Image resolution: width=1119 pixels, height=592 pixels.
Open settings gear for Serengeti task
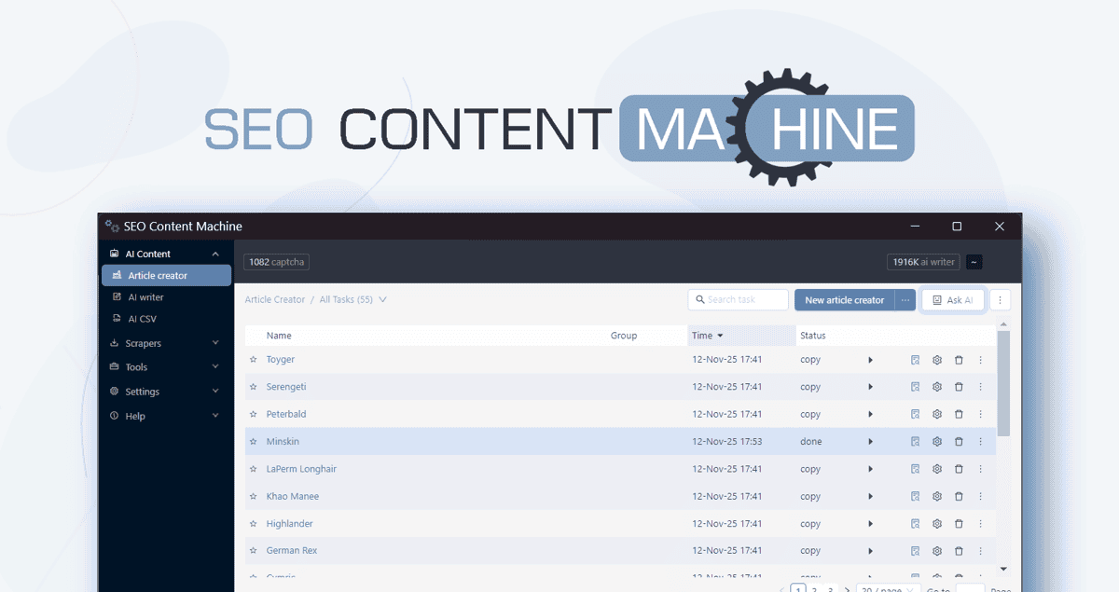pos(937,387)
